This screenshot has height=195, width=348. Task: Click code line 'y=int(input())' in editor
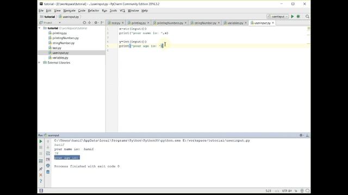click(133, 42)
